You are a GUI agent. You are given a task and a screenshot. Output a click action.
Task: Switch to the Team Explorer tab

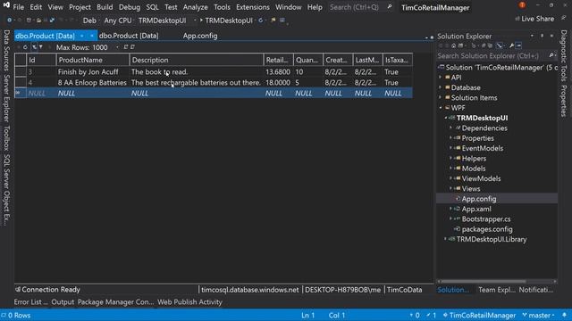coord(497,290)
